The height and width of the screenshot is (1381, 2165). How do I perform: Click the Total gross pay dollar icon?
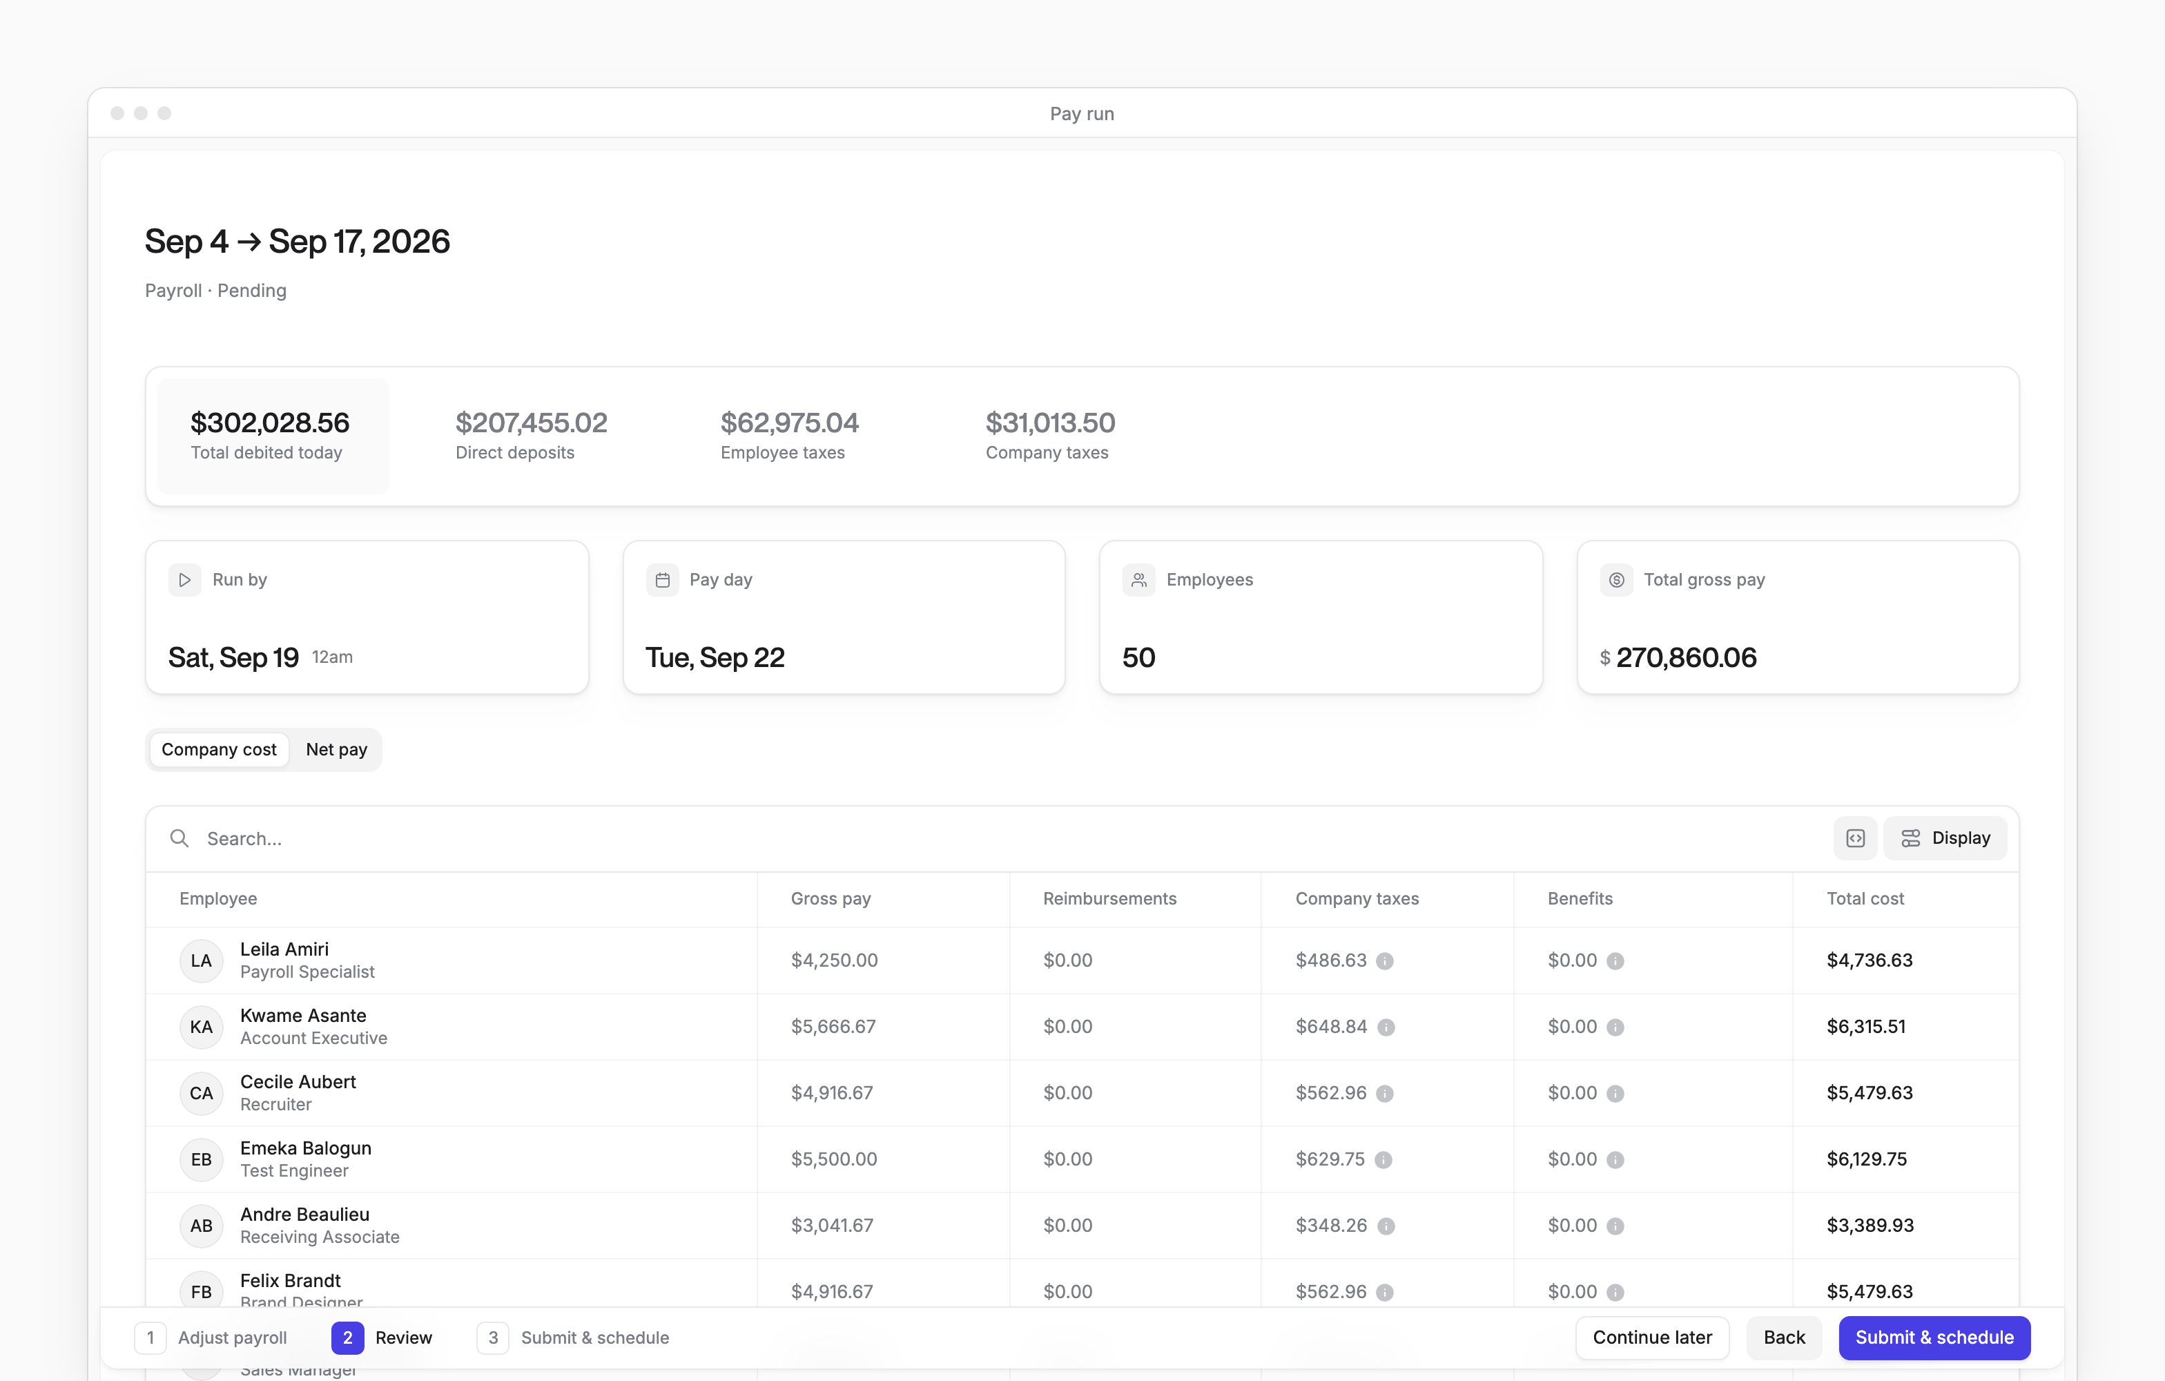pyautogui.click(x=1615, y=580)
